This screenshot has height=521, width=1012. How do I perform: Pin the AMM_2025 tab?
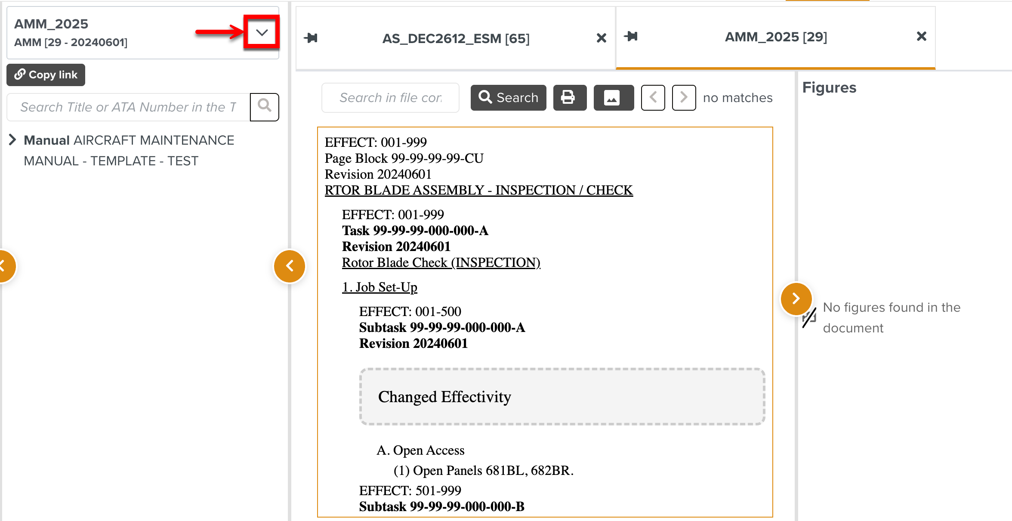(x=632, y=37)
